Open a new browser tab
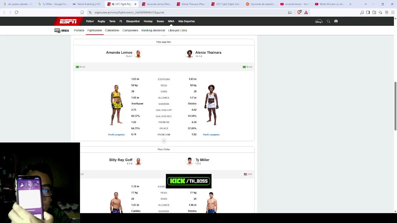Viewport: 397px width, 223px height. pos(350,4)
